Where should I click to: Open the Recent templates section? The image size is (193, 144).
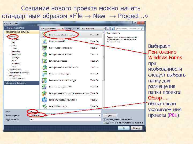click(22, 28)
